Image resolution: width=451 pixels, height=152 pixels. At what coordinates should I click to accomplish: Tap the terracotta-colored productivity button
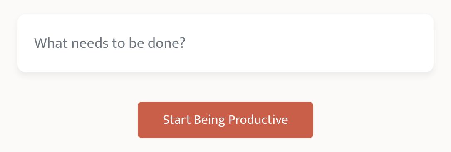click(x=225, y=120)
